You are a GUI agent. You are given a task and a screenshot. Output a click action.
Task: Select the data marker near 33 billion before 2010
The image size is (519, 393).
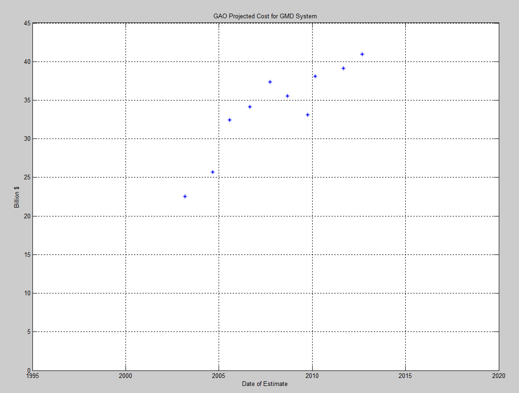(x=307, y=115)
